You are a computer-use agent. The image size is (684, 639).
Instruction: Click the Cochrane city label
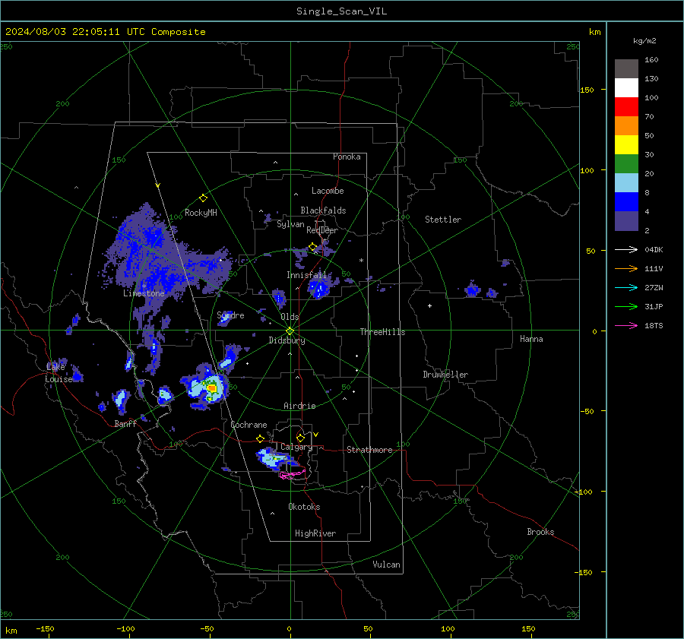(249, 425)
